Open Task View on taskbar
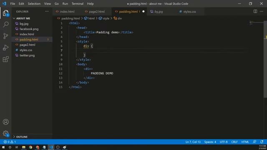Screen dimensions: 267x150 [17, 147]
